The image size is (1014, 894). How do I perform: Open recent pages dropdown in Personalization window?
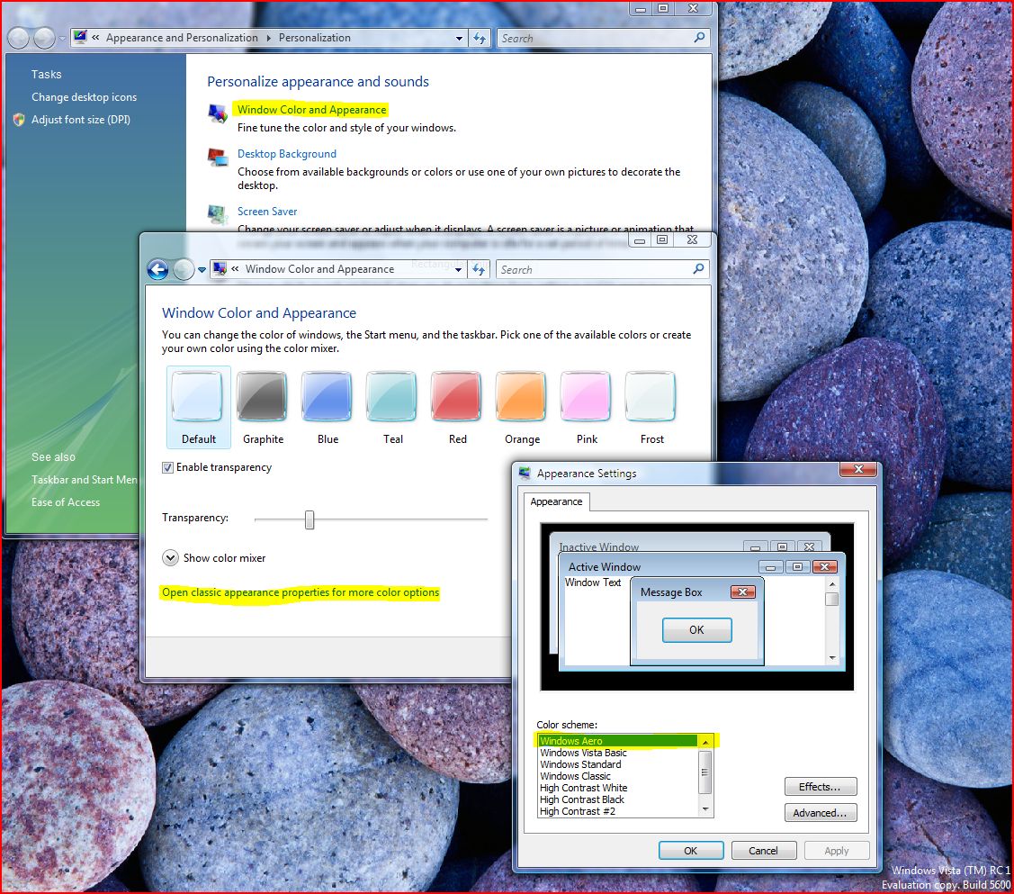62,38
